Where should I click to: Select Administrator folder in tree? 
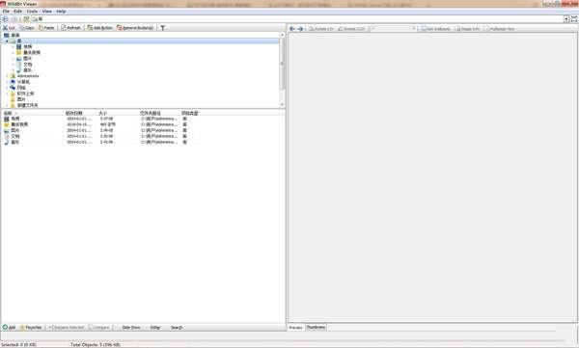pos(28,76)
